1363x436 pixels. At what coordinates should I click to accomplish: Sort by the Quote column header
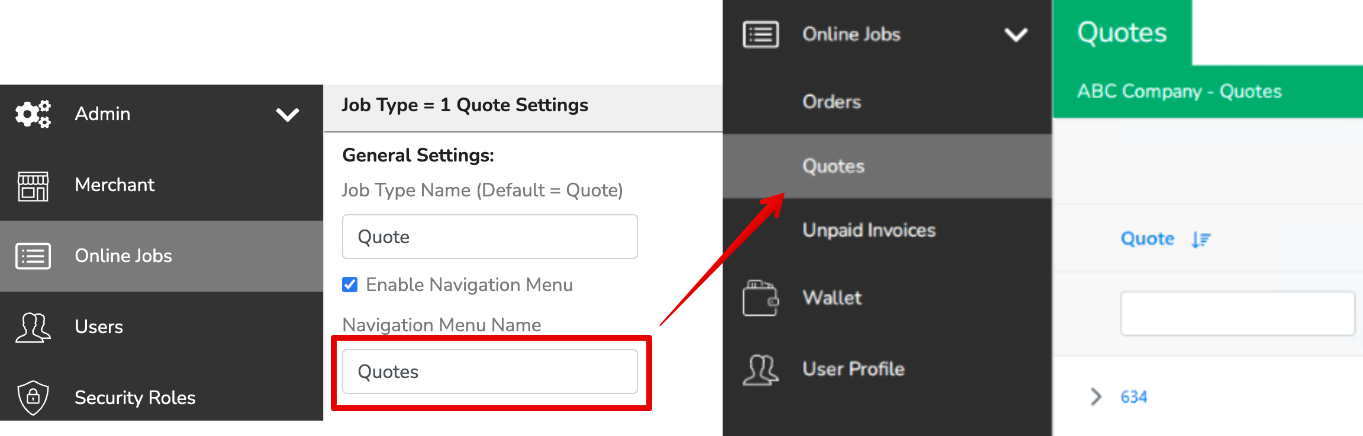(1147, 239)
